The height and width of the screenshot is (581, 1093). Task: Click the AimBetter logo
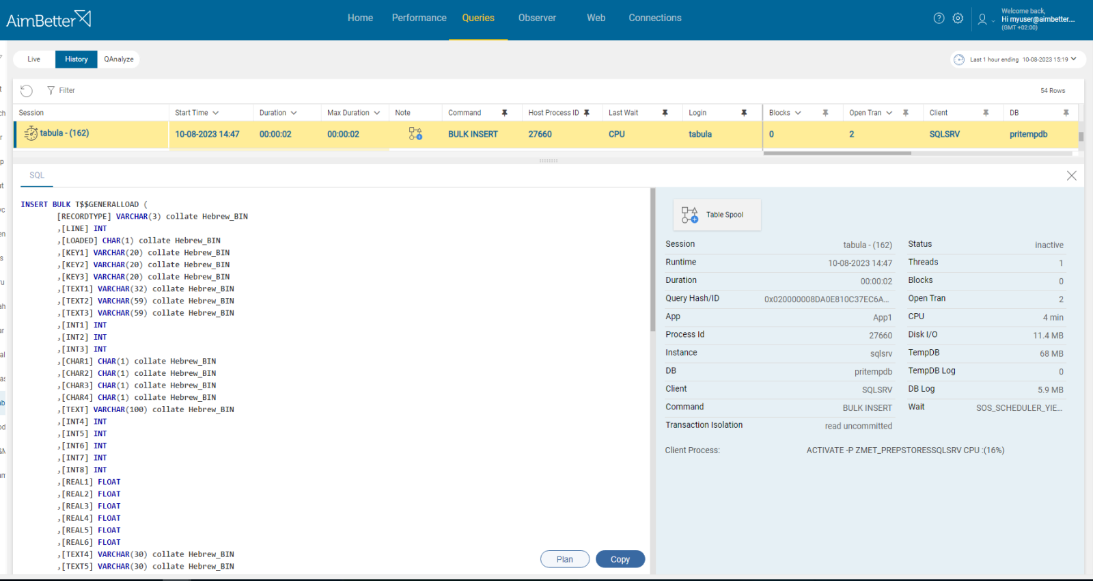point(49,19)
